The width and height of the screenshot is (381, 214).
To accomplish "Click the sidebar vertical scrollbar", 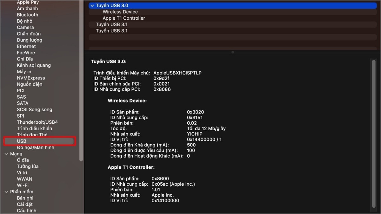I will [x=81, y=79].
